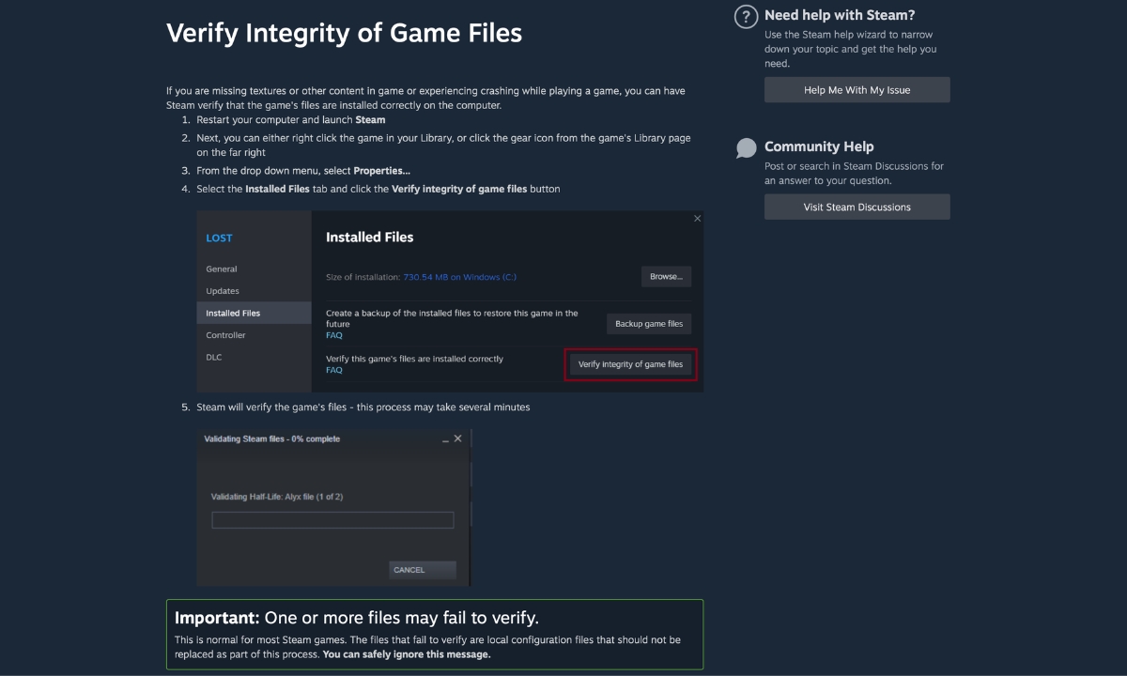Screen dimensions: 1127x676
Task: Open the DLC tab
Action: coord(214,358)
